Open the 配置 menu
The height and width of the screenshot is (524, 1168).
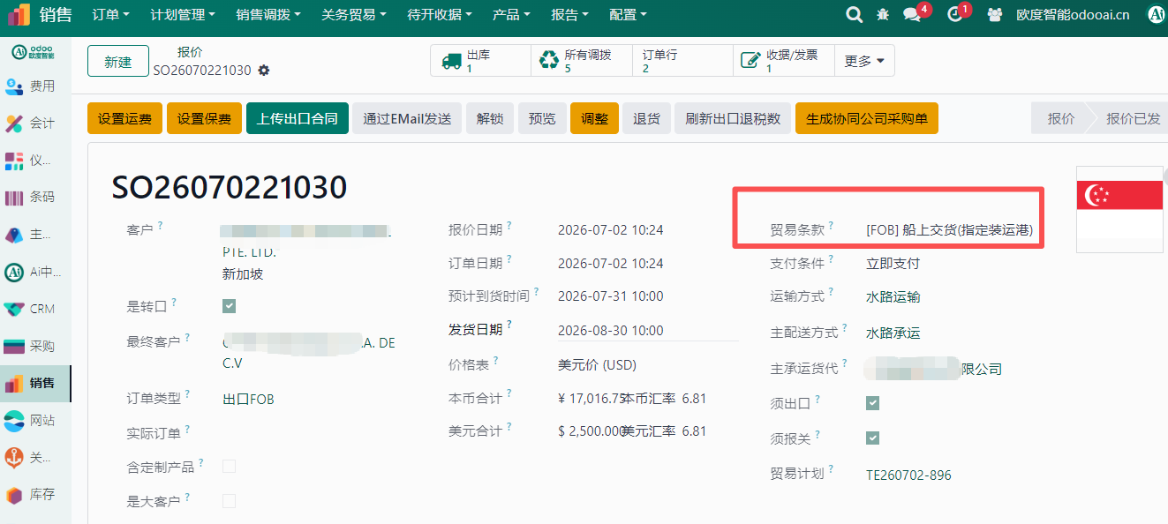pos(629,15)
